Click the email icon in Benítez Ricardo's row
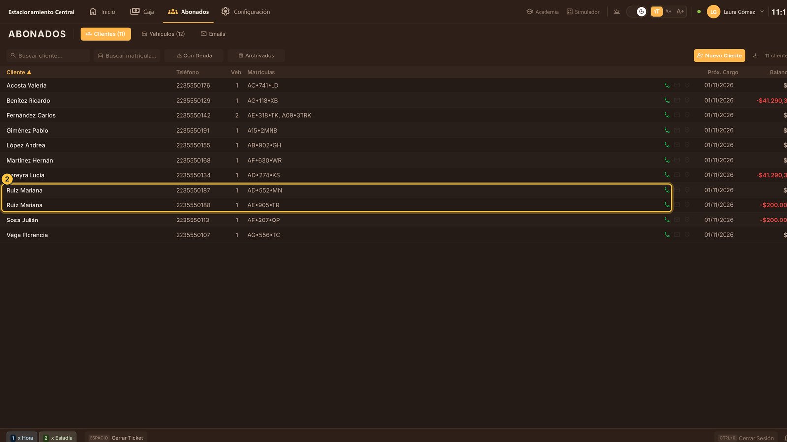 point(677,100)
